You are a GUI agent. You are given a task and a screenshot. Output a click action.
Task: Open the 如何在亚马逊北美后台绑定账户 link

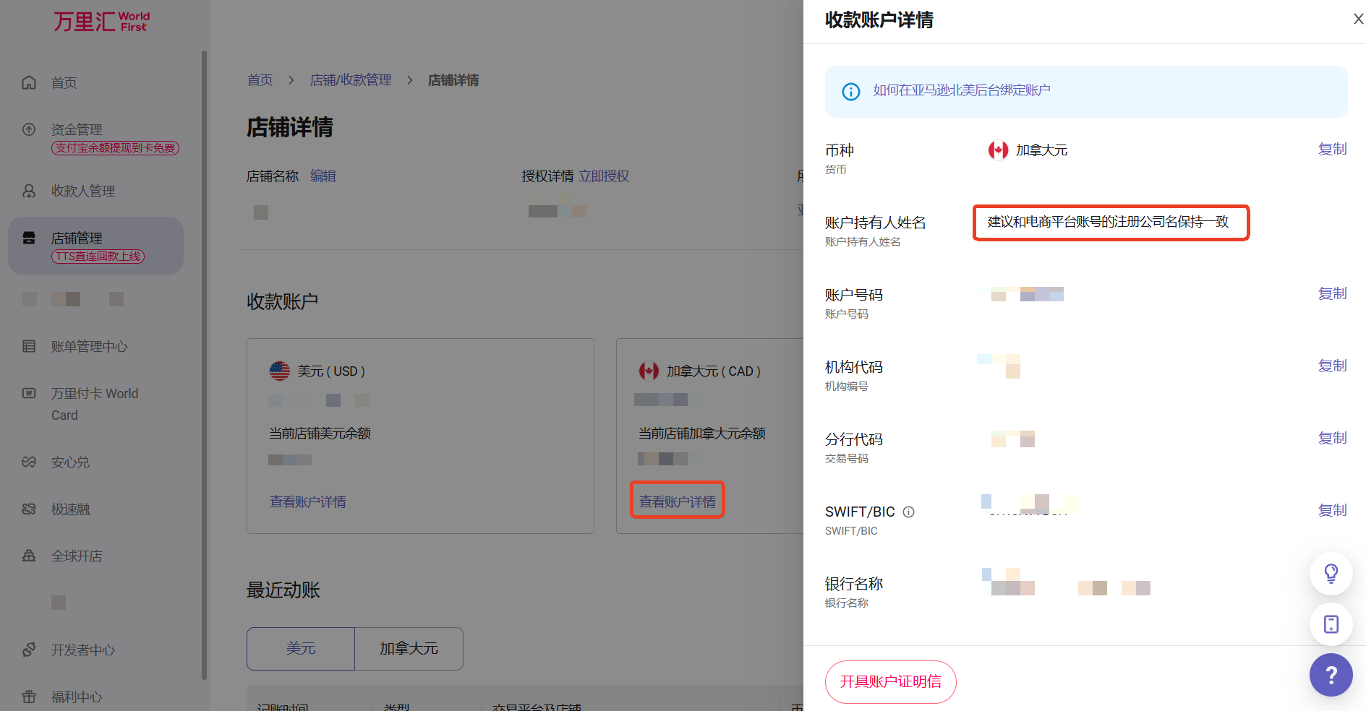coord(962,90)
